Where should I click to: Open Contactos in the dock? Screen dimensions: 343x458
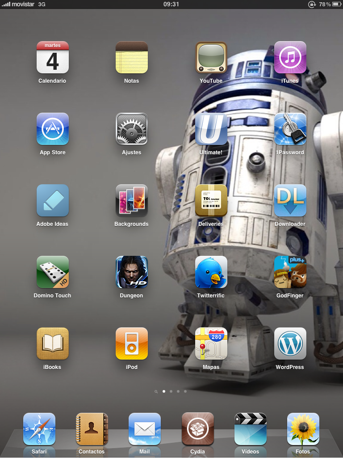[92, 429]
